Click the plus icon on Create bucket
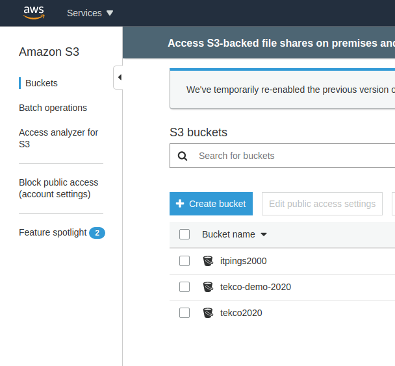The width and height of the screenshot is (395, 366). click(x=180, y=204)
